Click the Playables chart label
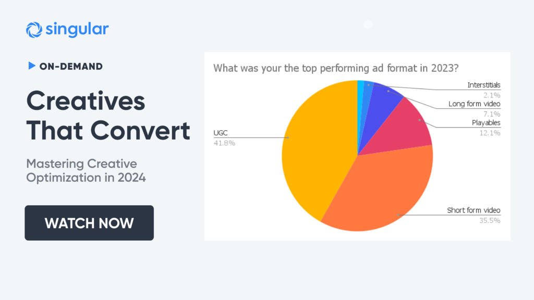 coord(486,123)
